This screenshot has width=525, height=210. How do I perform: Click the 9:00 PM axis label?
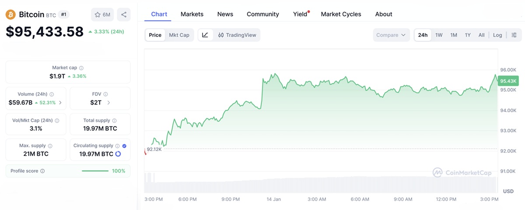click(x=231, y=199)
